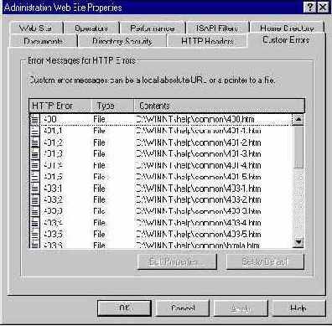Click the Cancel button
The height and width of the screenshot is (326, 332).
pos(183,308)
